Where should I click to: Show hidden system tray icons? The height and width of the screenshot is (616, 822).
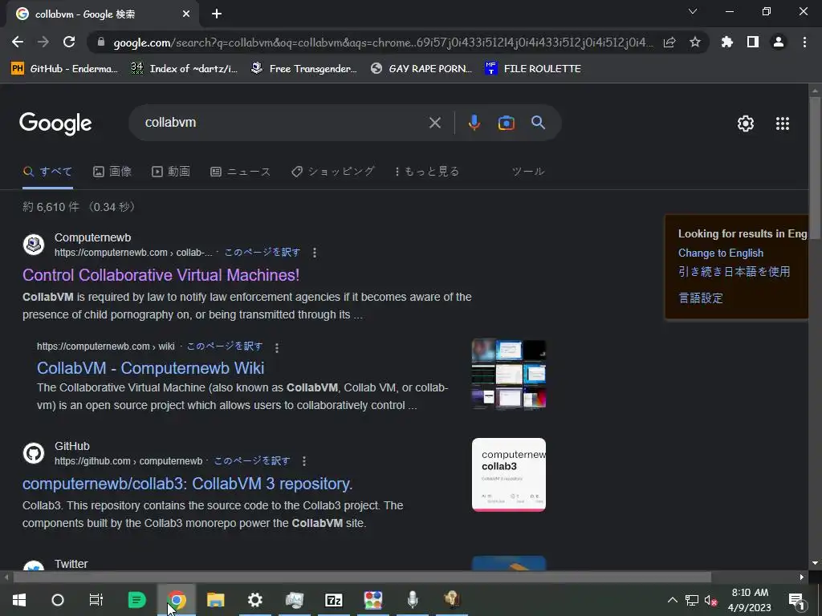(672, 600)
